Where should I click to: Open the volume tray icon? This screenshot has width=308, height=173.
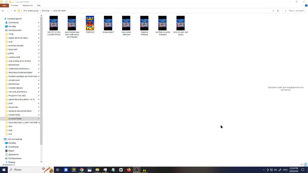[x=275, y=170]
